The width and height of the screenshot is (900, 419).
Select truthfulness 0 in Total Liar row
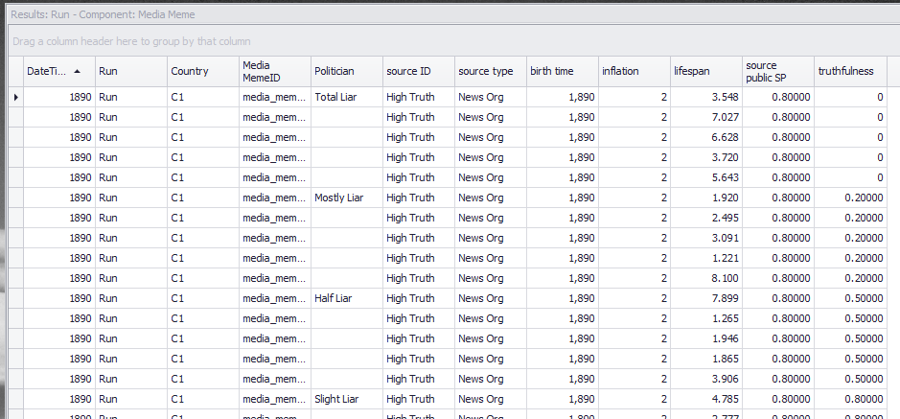[x=849, y=97]
